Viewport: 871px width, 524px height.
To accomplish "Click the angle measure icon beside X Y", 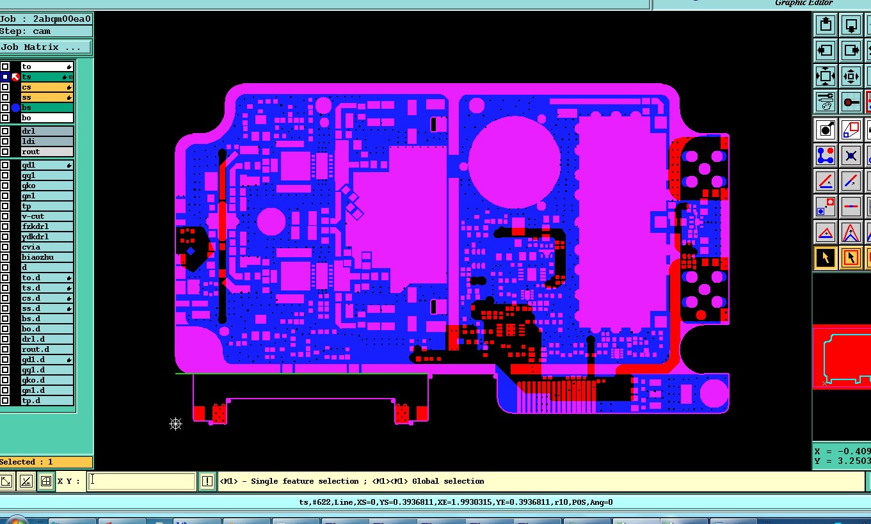I will (26, 481).
